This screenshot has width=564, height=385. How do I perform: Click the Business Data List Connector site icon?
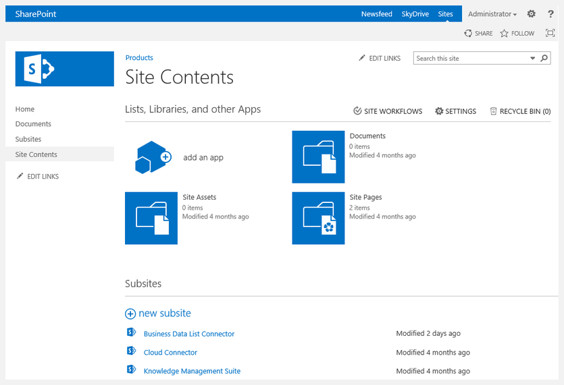point(131,332)
